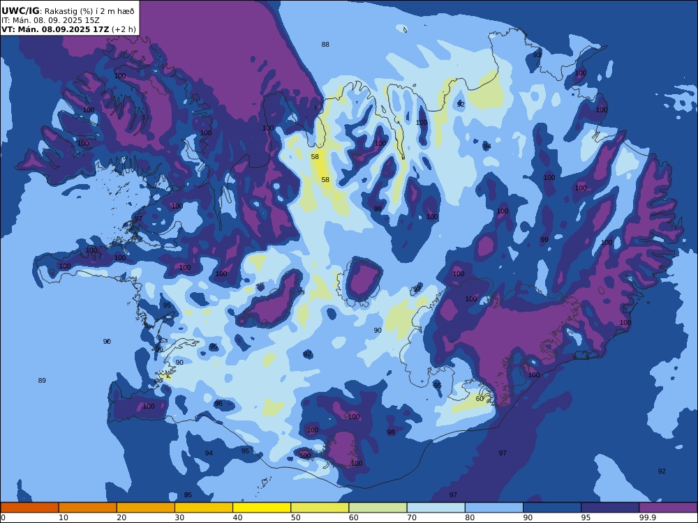Select the indigo 95–99.9 legend swatch

pos(610,508)
